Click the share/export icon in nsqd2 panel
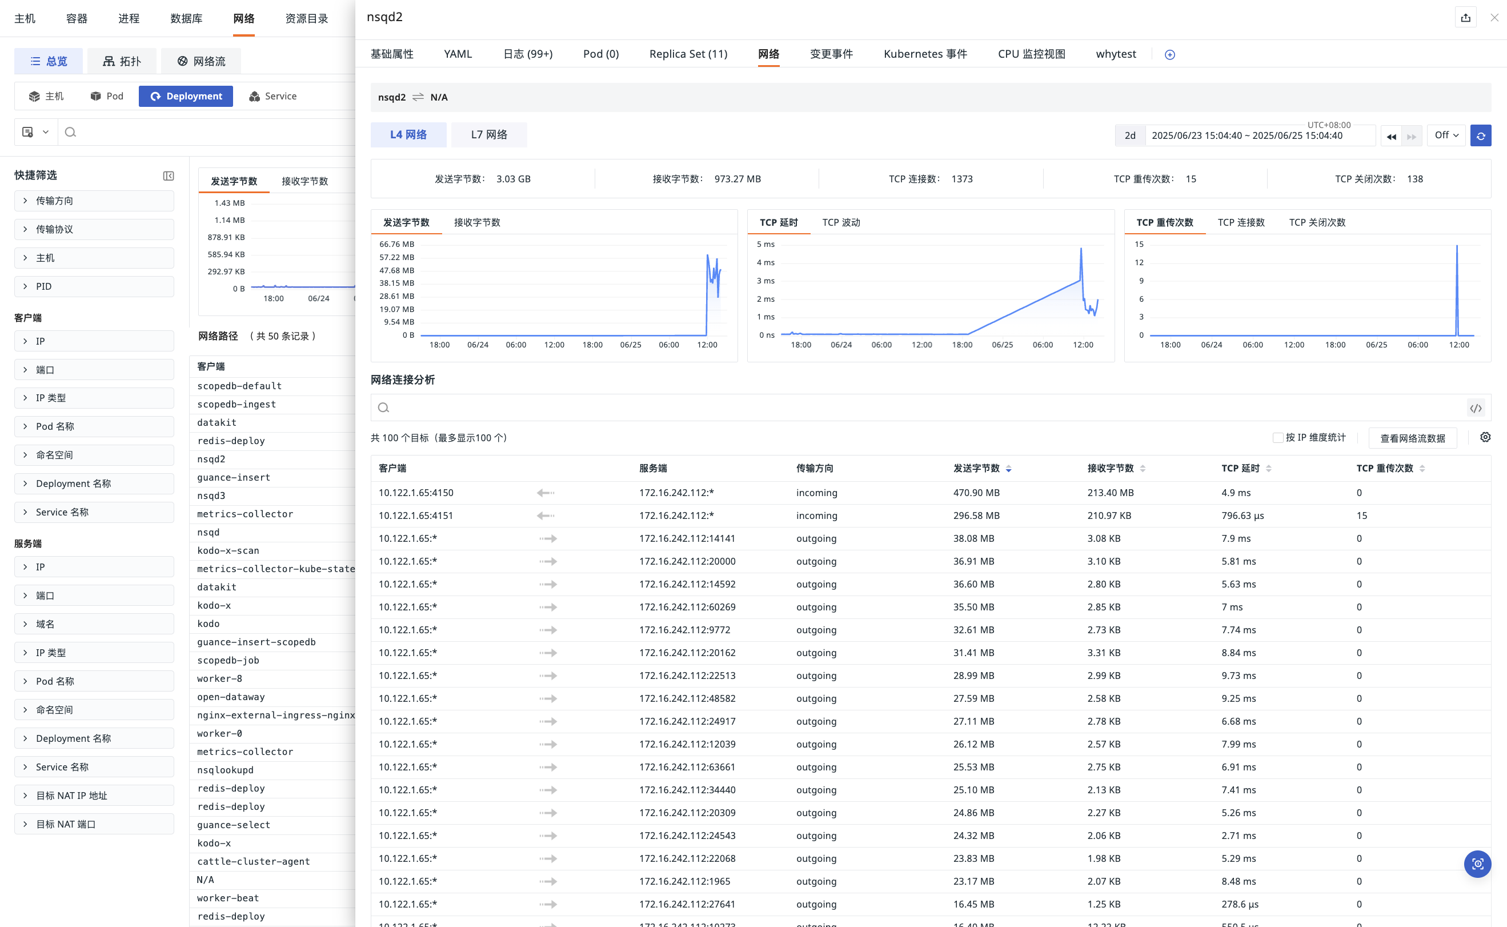 coord(1465,18)
